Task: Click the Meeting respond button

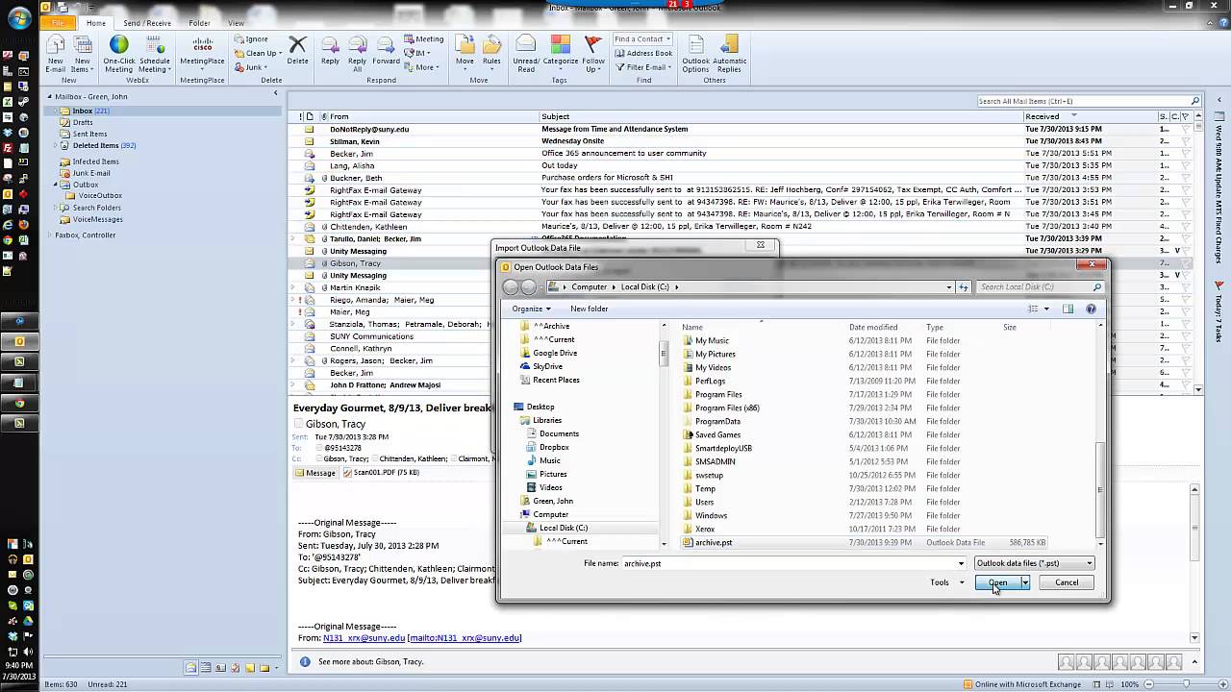Action: coord(424,39)
